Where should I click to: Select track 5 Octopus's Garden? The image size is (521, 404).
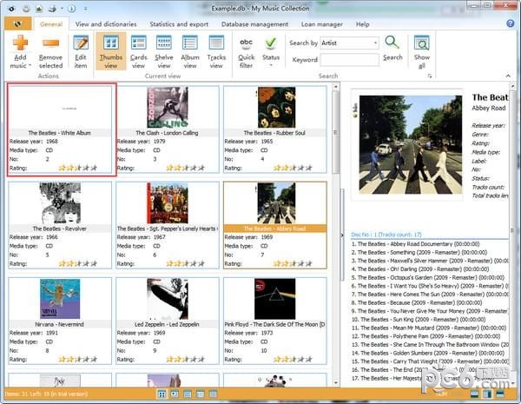(x=427, y=277)
